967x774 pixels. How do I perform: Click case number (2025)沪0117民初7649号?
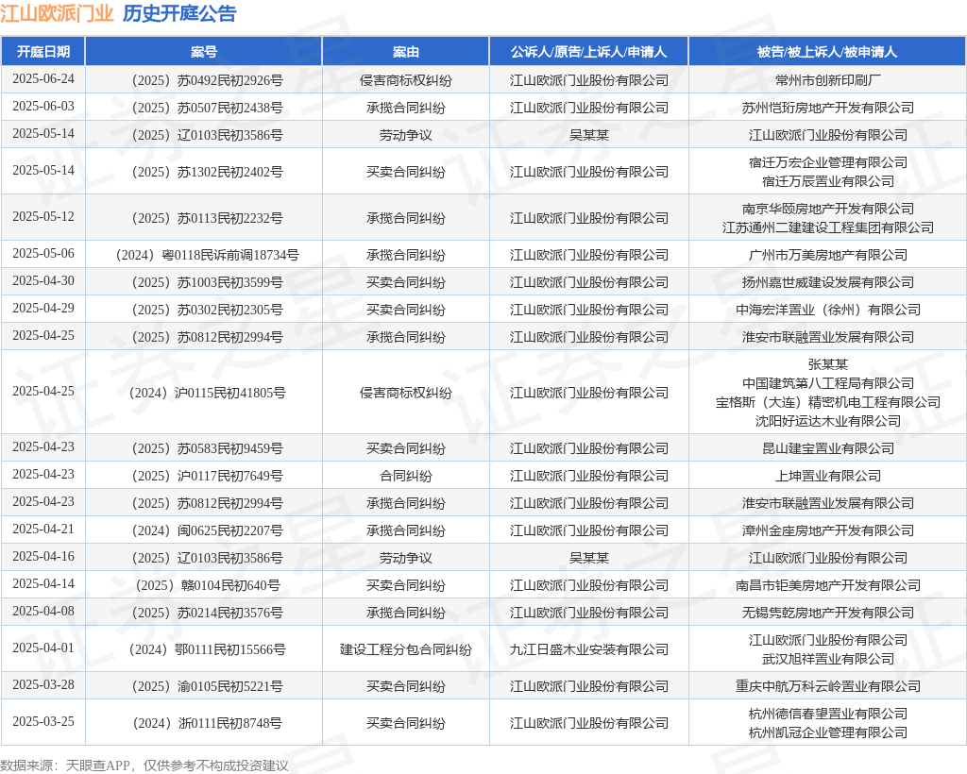204,476
